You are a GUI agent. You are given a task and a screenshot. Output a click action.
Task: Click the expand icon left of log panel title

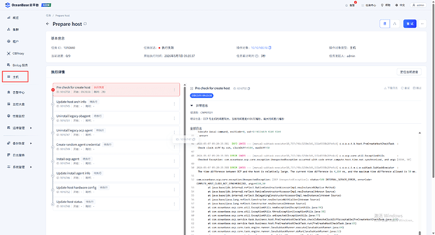pos(192,89)
